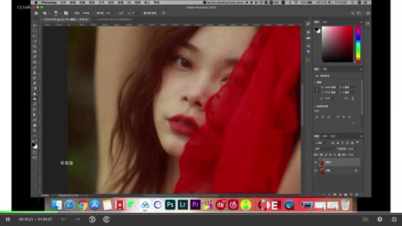Hide the 图层 1 layer via eye icon
This screenshot has width=402, height=226.
tap(316, 162)
